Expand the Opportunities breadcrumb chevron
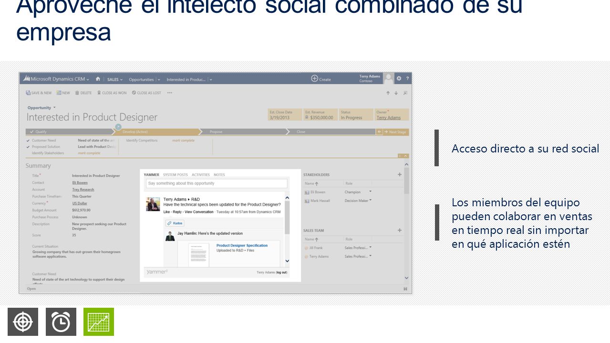 [x=159, y=80]
